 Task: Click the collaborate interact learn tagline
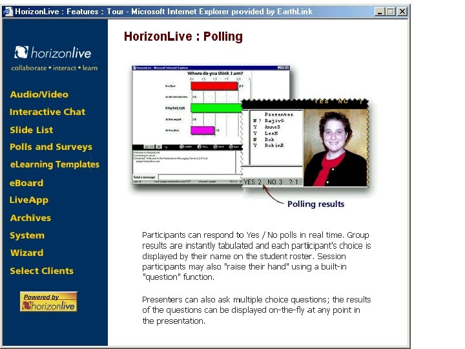click(54, 68)
